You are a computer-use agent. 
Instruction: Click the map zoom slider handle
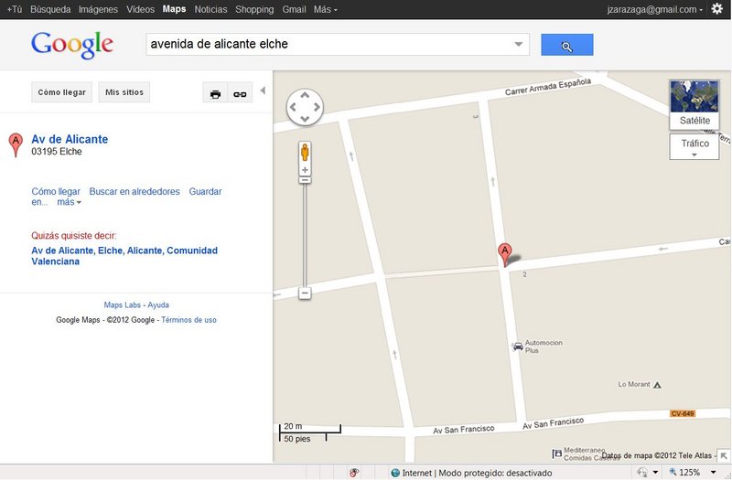[305, 180]
